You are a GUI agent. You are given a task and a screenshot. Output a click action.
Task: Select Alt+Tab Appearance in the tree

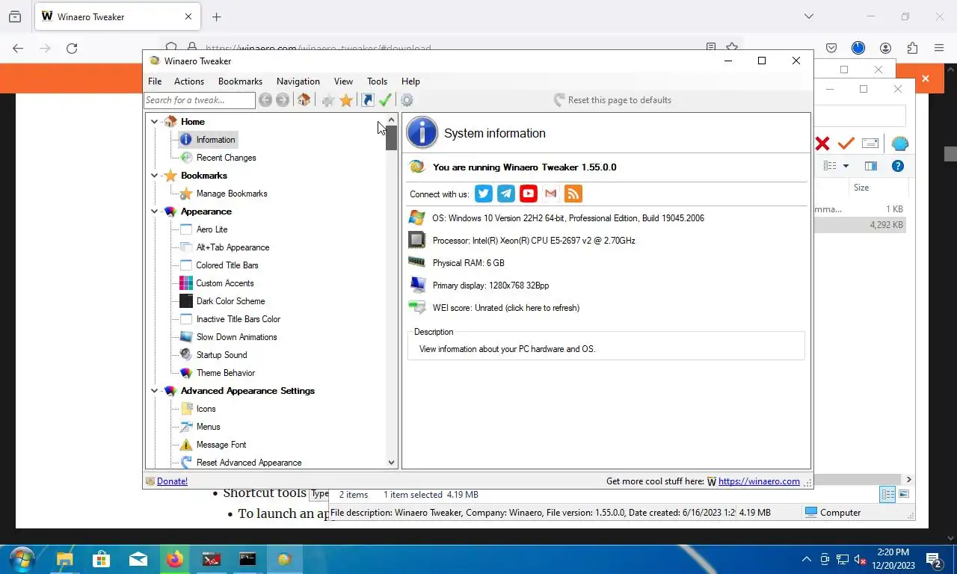tap(233, 247)
